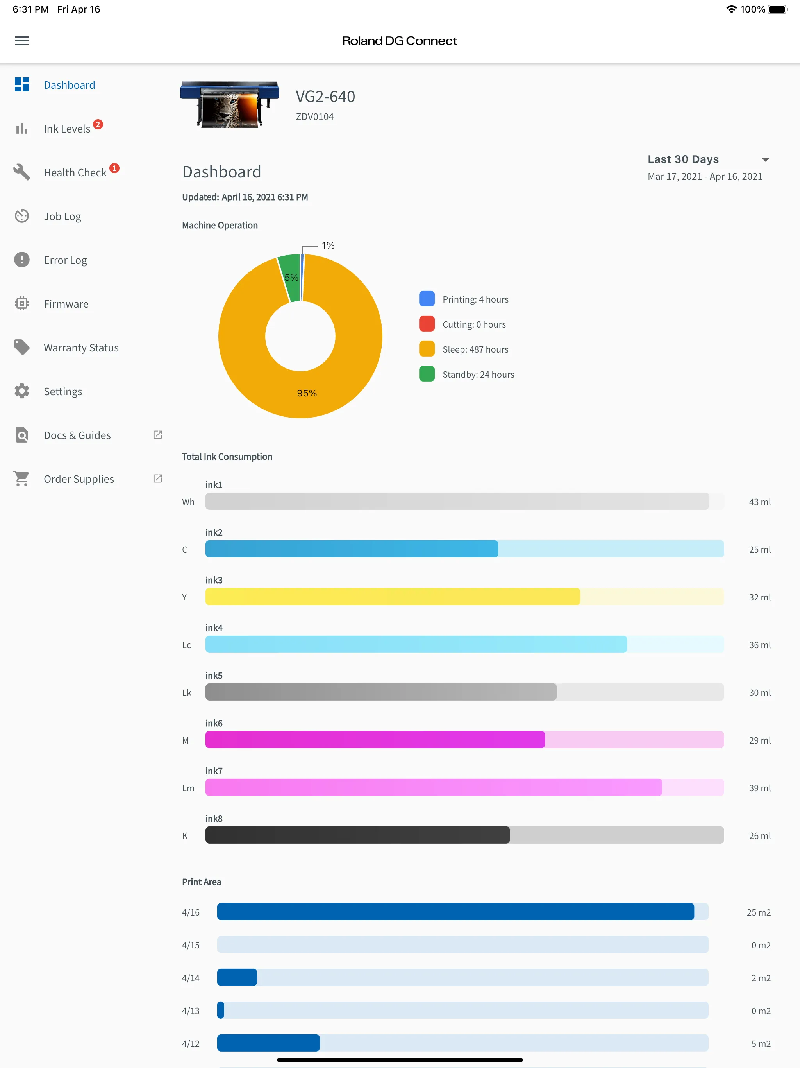Open Order Supplies link

79,479
